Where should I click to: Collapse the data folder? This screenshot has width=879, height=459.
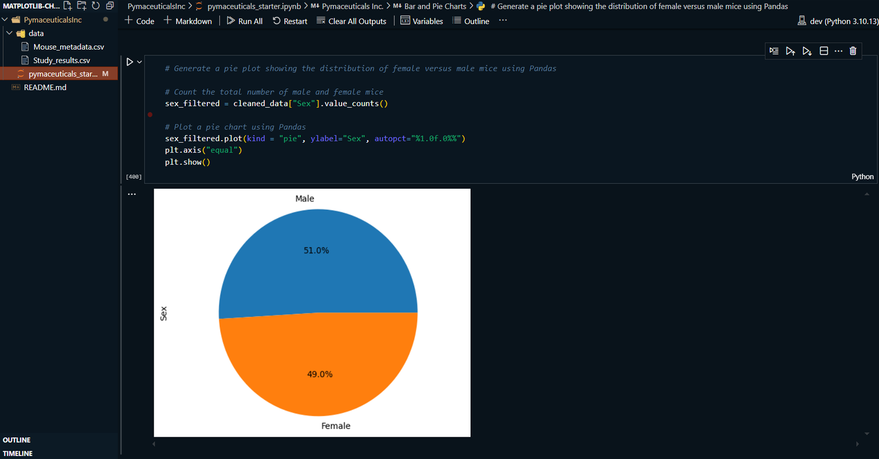tap(9, 33)
